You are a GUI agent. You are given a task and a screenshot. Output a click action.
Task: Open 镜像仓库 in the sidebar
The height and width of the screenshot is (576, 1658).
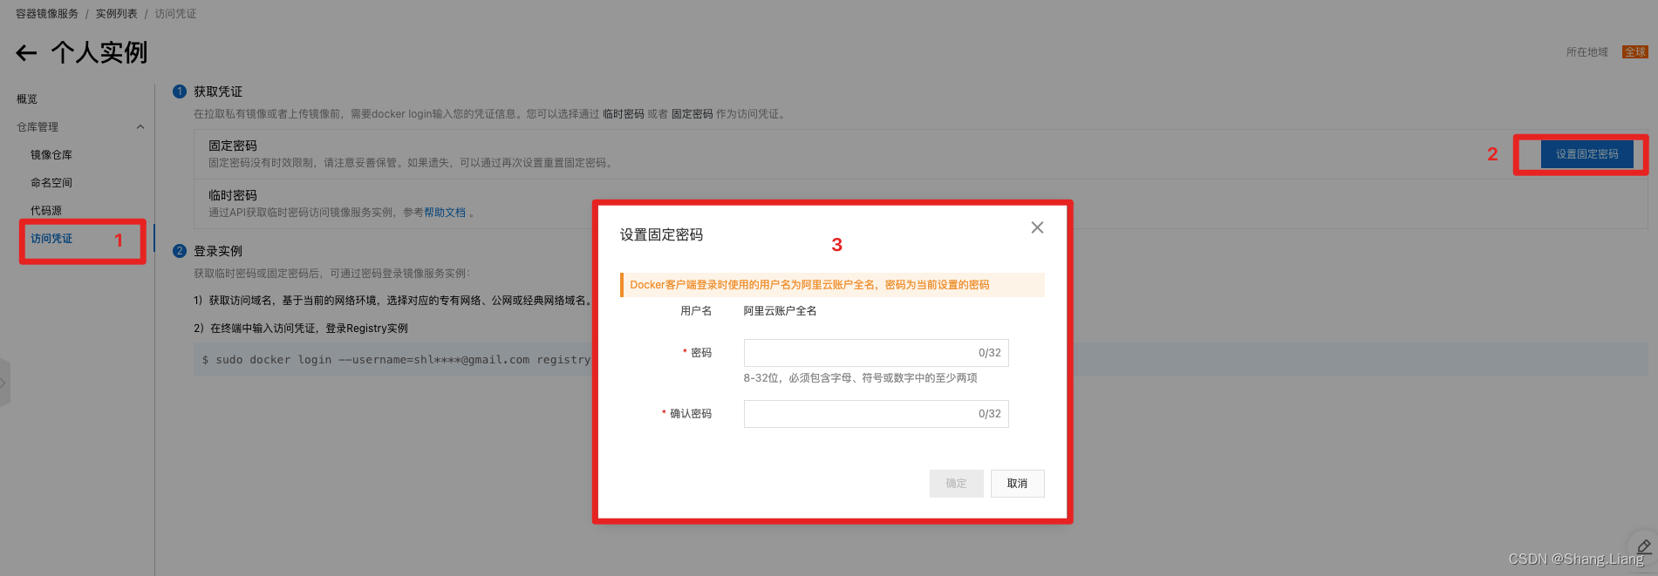click(x=51, y=155)
